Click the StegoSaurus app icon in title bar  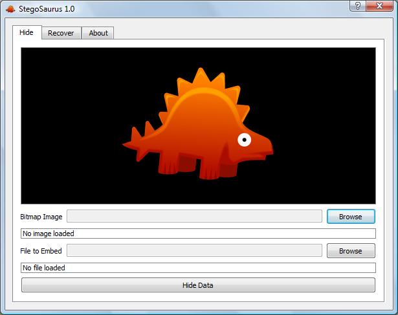coord(10,9)
